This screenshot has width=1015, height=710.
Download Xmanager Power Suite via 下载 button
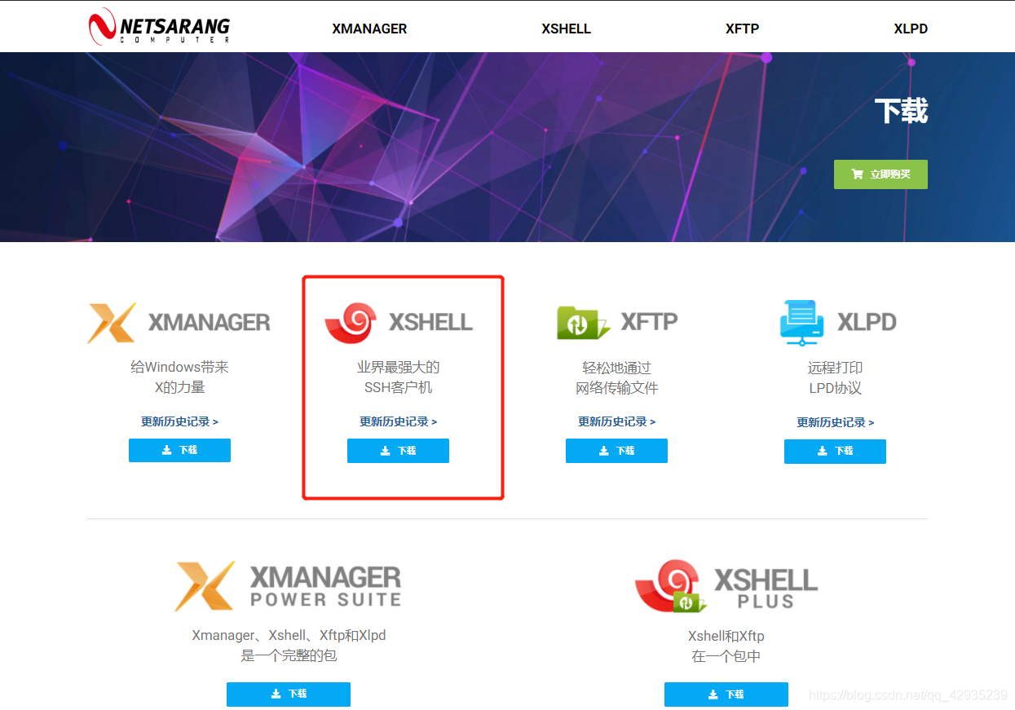(x=289, y=695)
